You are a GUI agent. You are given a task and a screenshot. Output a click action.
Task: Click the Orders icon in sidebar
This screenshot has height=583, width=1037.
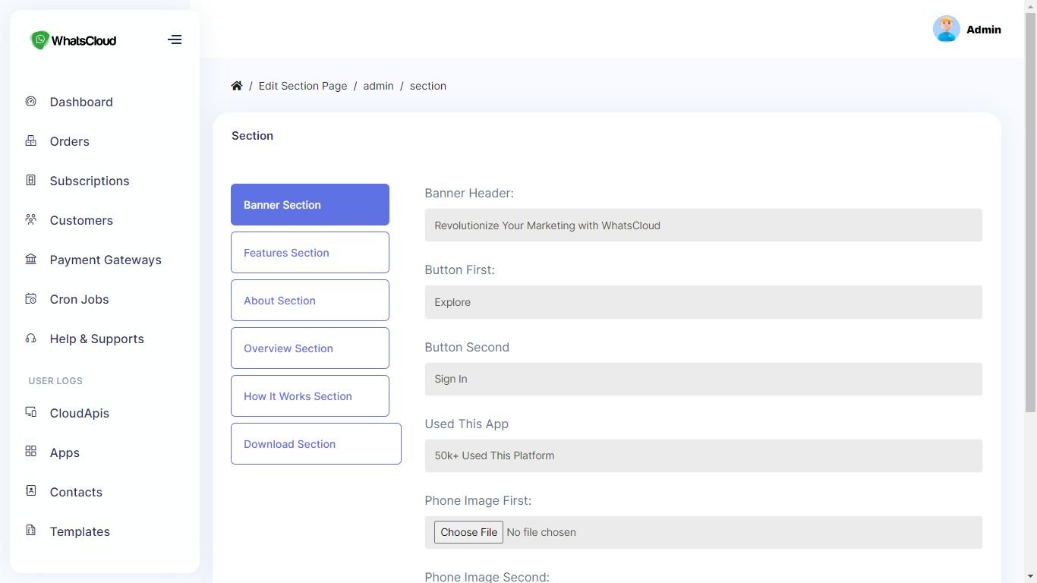pos(31,140)
